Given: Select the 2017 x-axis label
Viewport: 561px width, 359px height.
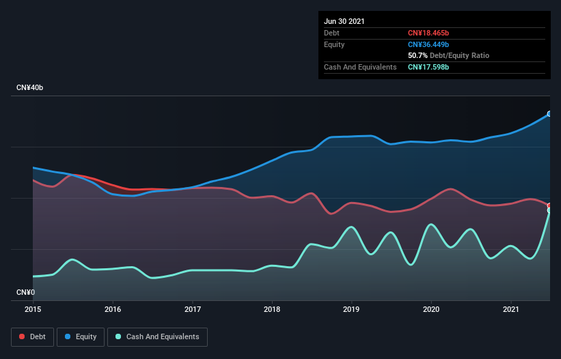Looking at the screenshot, I should click(x=193, y=309).
